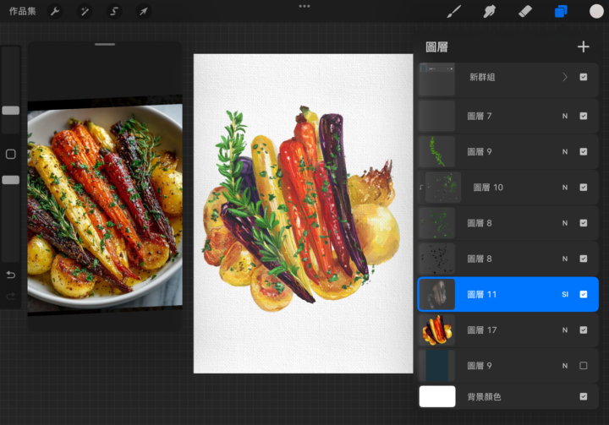Open the active color circle
The height and width of the screenshot is (425, 609).
[x=596, y=11]
